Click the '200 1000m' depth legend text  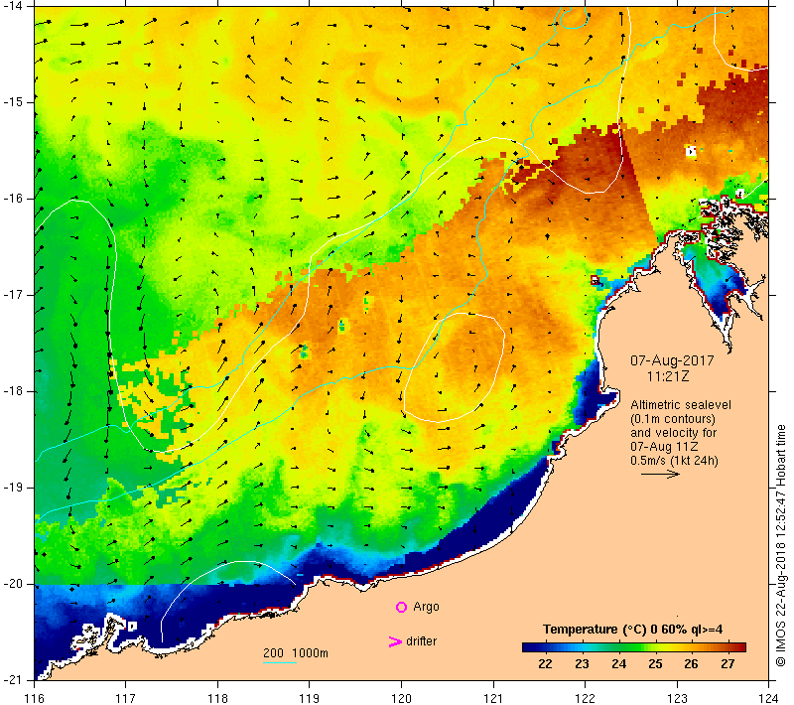296,652
